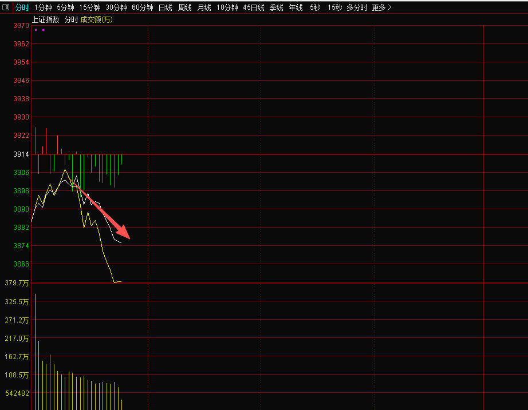The height and width of the screenshot is (410, 528).
Task: Click the 成交额(万) volume indicator label
Action: click(x=96, y=19)
